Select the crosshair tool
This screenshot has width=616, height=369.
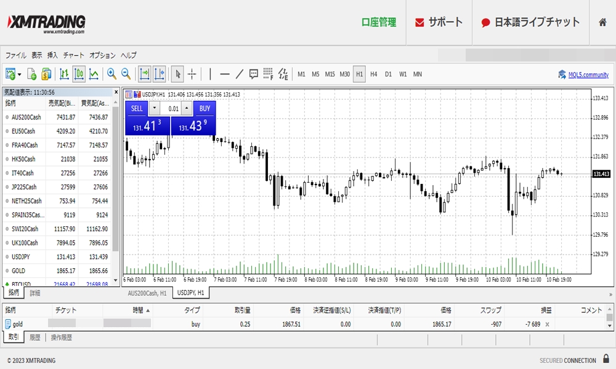coord(192,74)
